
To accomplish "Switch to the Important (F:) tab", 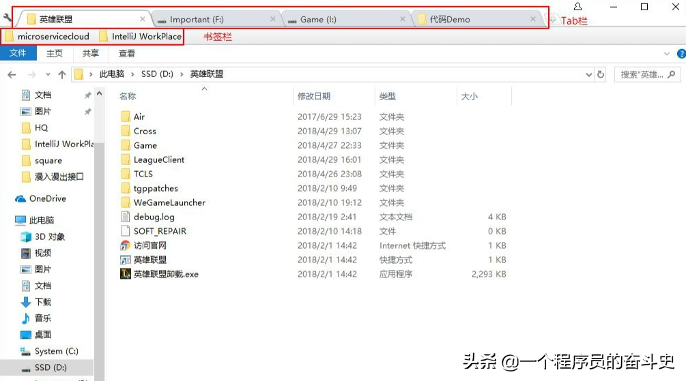I will (x=216, y=19).
